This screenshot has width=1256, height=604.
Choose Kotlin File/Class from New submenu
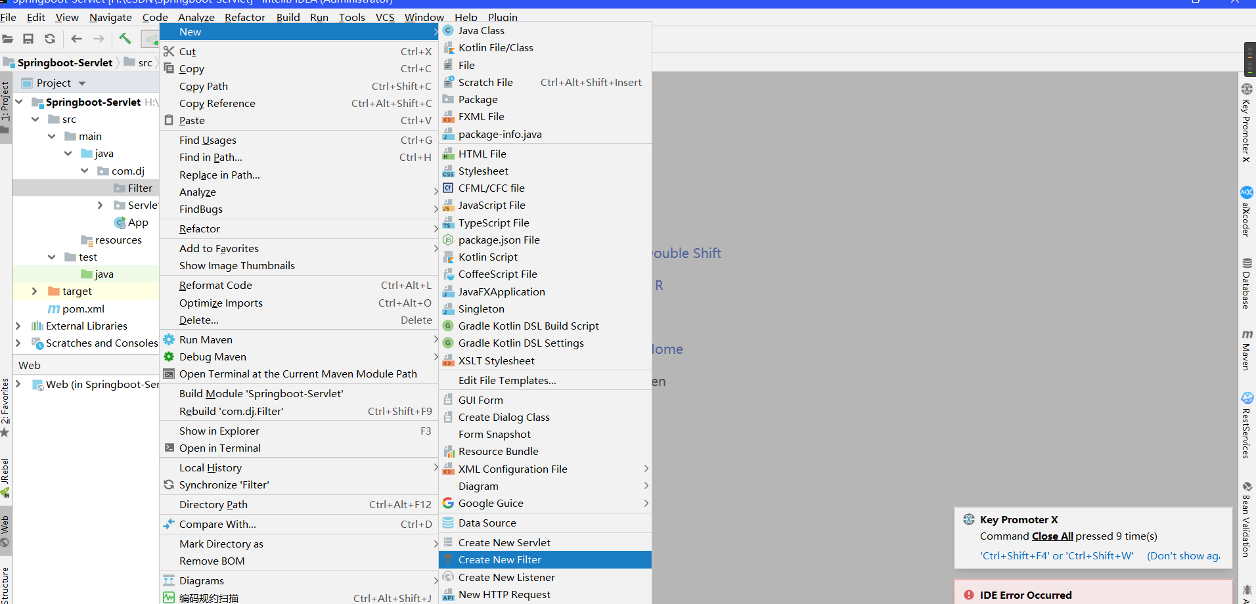click(x=545, y=47)
